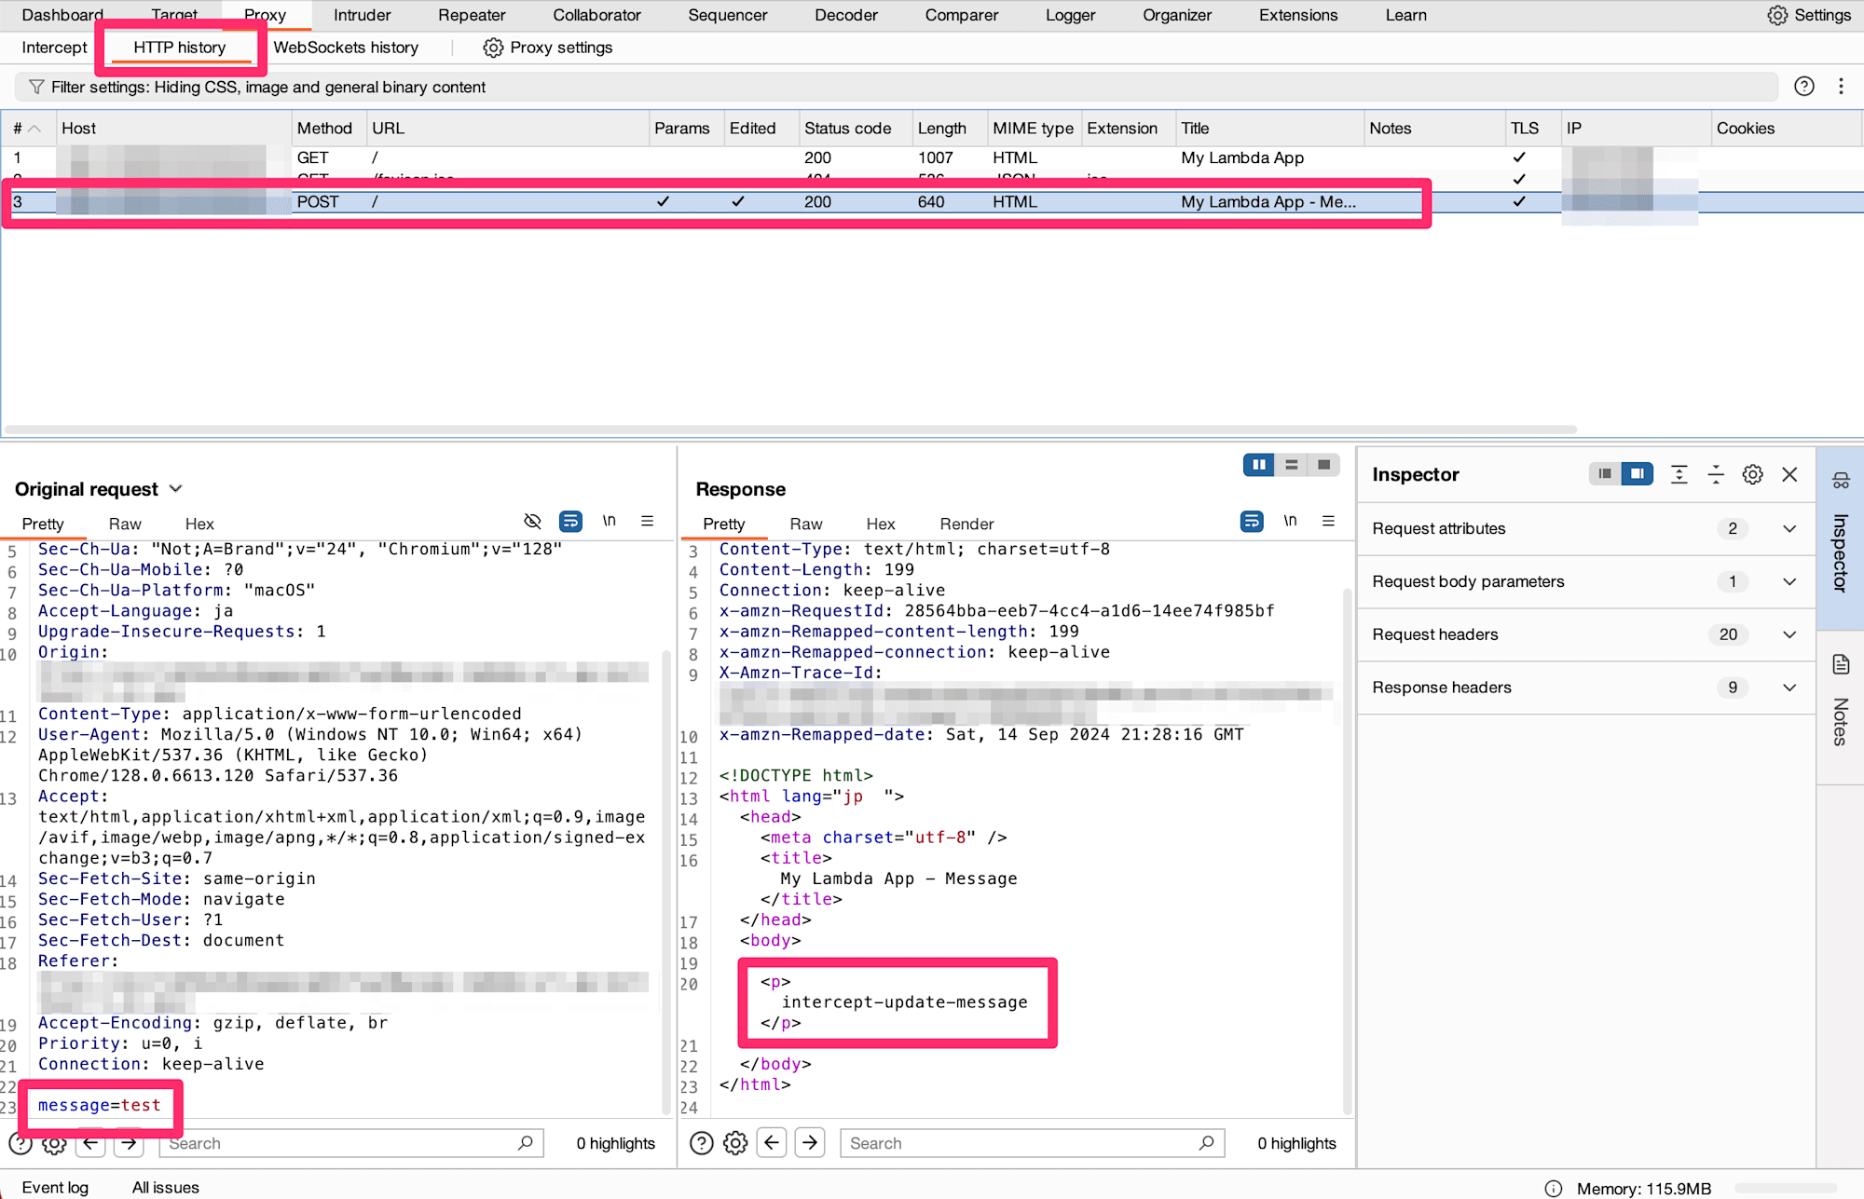Open the Response panel hamburger menu
Viewport: 1864px width, 1199px height.
pos(1328,522)
